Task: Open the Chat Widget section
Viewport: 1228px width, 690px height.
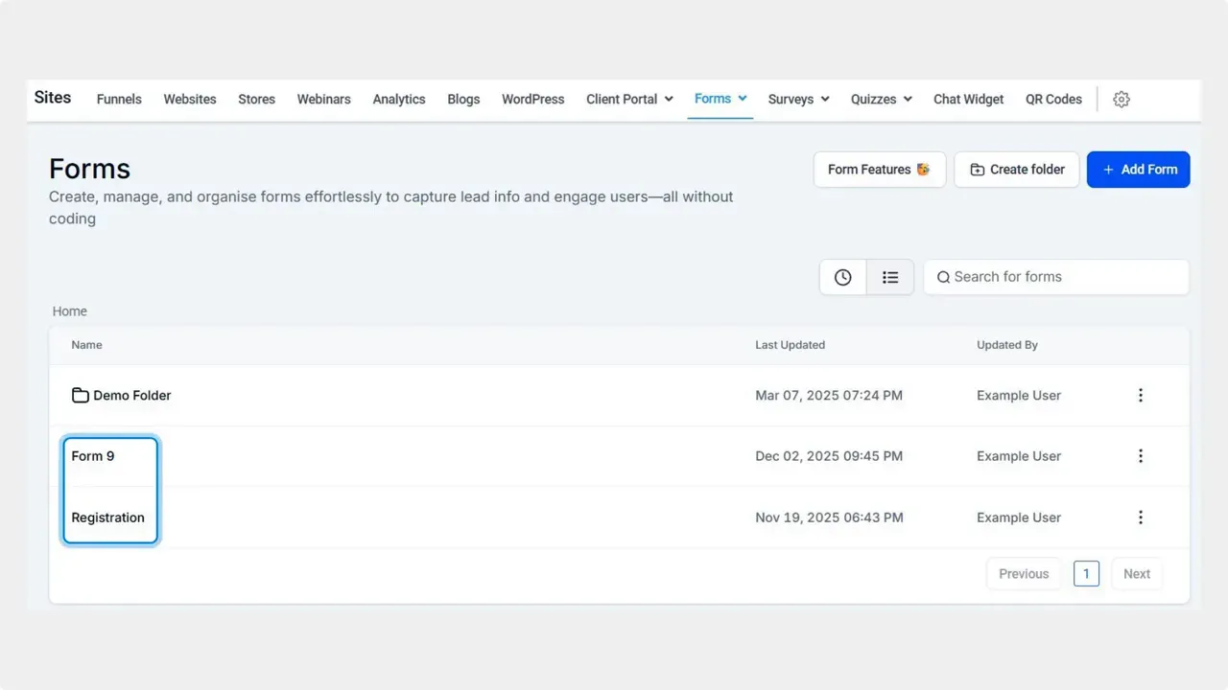Action: click(x=968, y=99)
